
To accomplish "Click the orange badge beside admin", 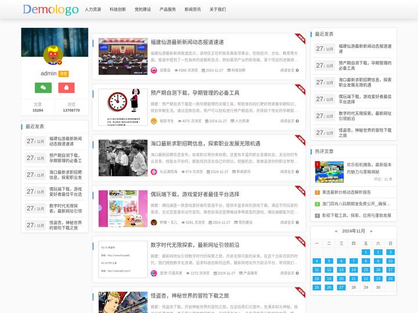I will 63,74.
